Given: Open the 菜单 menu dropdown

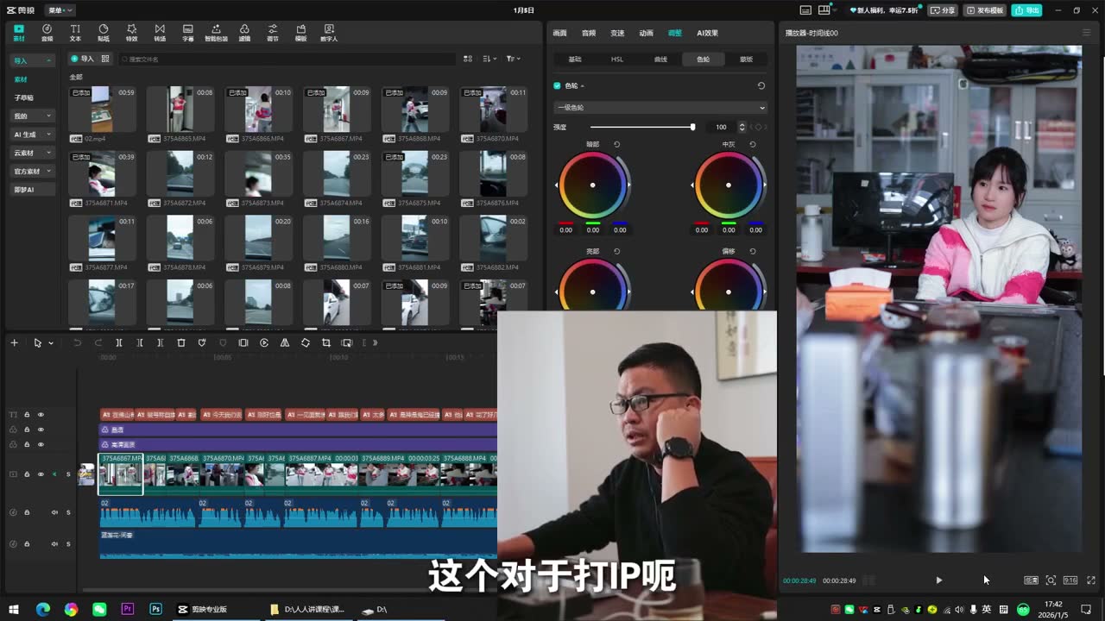Looking at the screenshot, I should point(60,10).
